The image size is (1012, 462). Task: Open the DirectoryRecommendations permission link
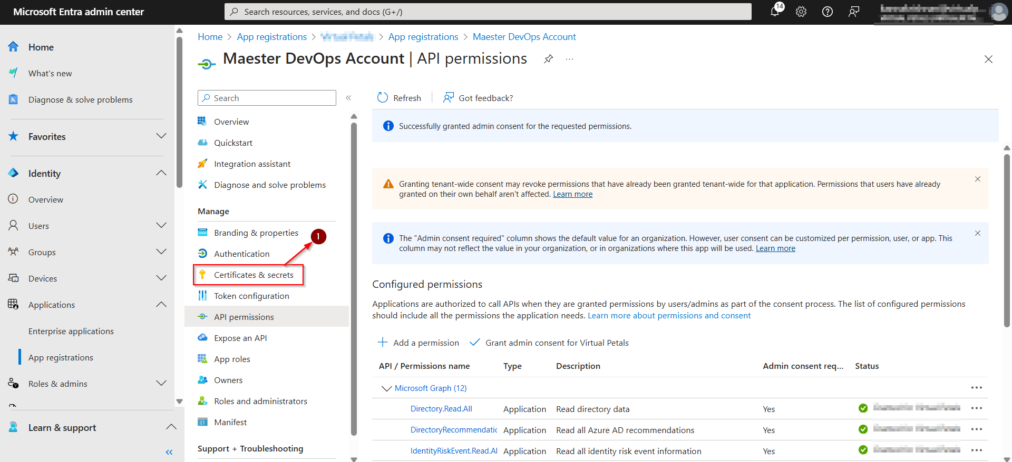(x=454, y=430)
